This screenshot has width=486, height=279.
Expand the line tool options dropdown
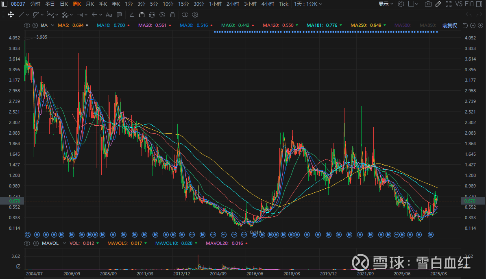(27, 15)
